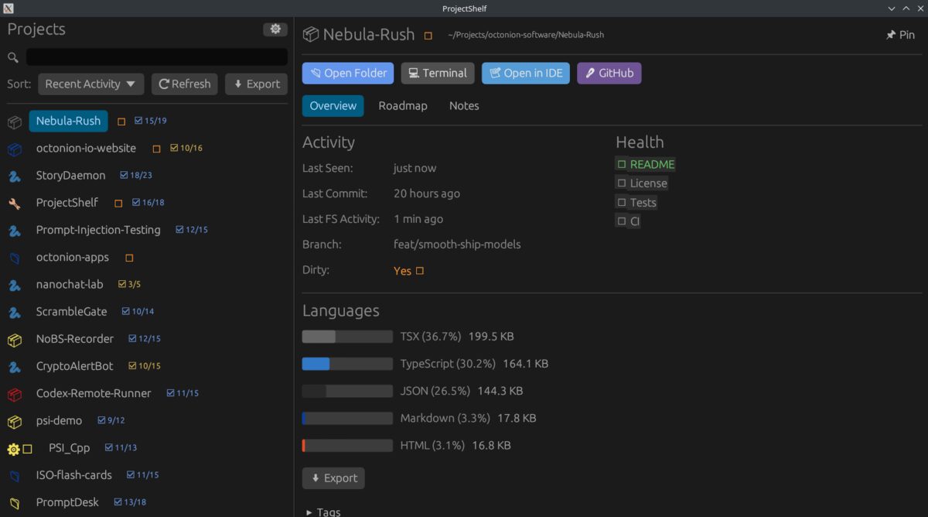
Task: Pin the Nebula-Rush project
Action: click(900, 35)
